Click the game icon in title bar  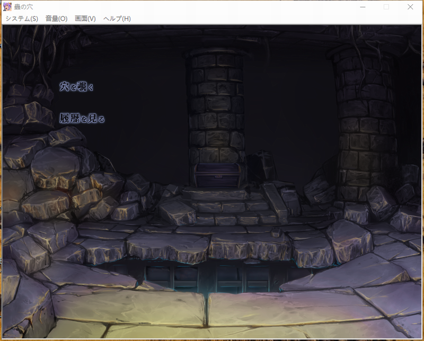(7, 7)
